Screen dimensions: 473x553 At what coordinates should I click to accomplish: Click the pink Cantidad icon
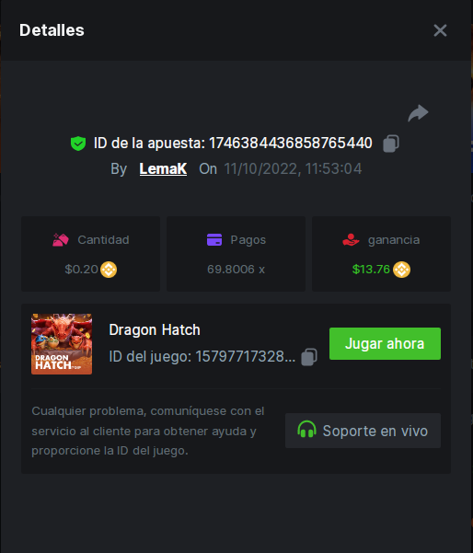pos(61,240)
